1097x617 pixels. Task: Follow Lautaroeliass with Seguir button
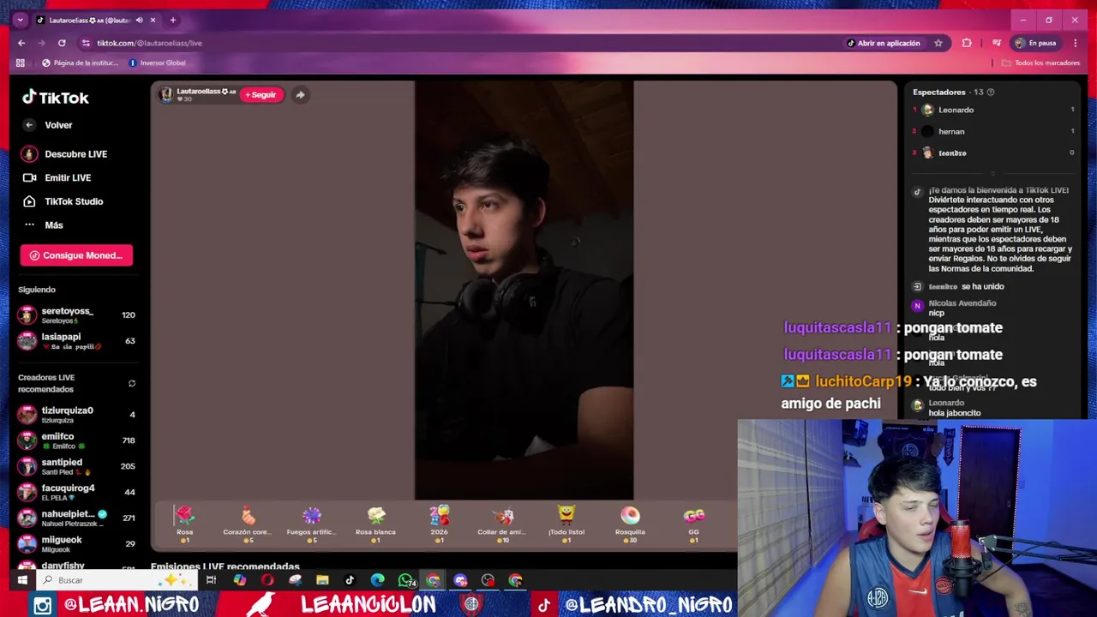click(261, 95)
